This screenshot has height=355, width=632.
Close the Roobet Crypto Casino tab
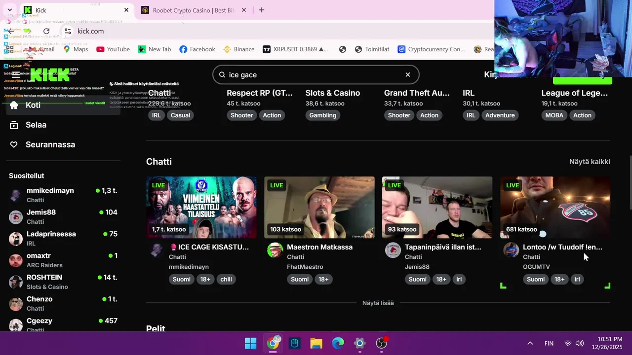point(244,10)
